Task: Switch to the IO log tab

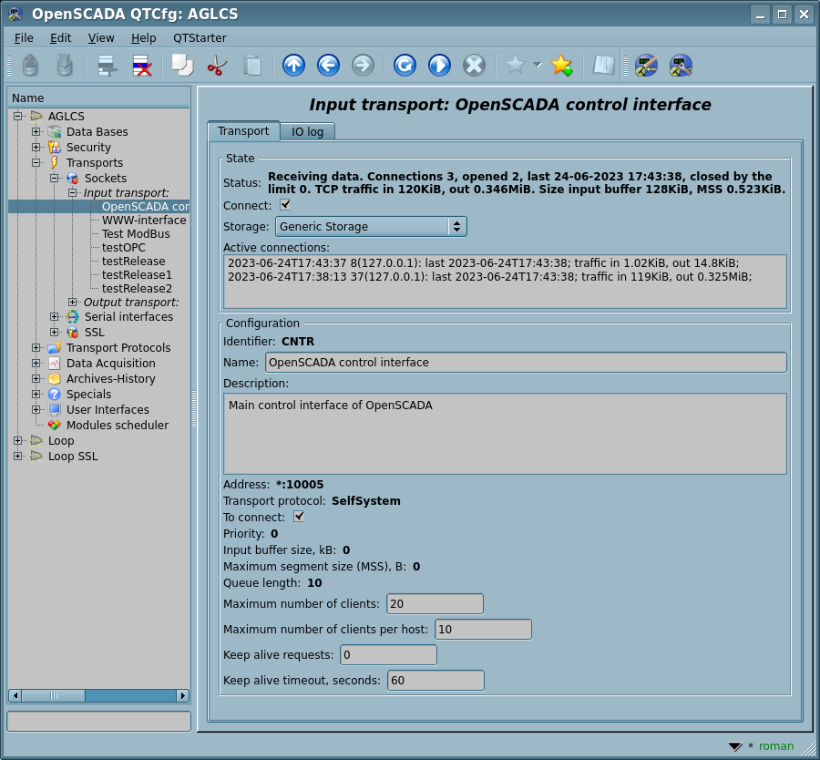Action: 308,132
